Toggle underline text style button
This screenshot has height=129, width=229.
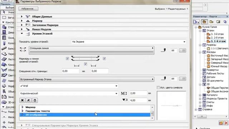(x=35, y=100)
